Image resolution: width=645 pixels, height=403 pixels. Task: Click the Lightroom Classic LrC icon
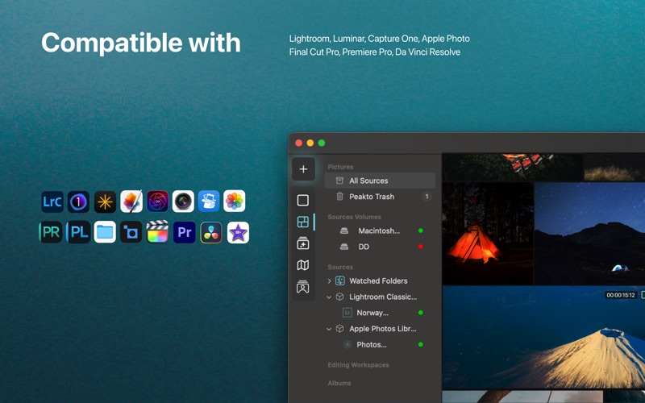52,201
